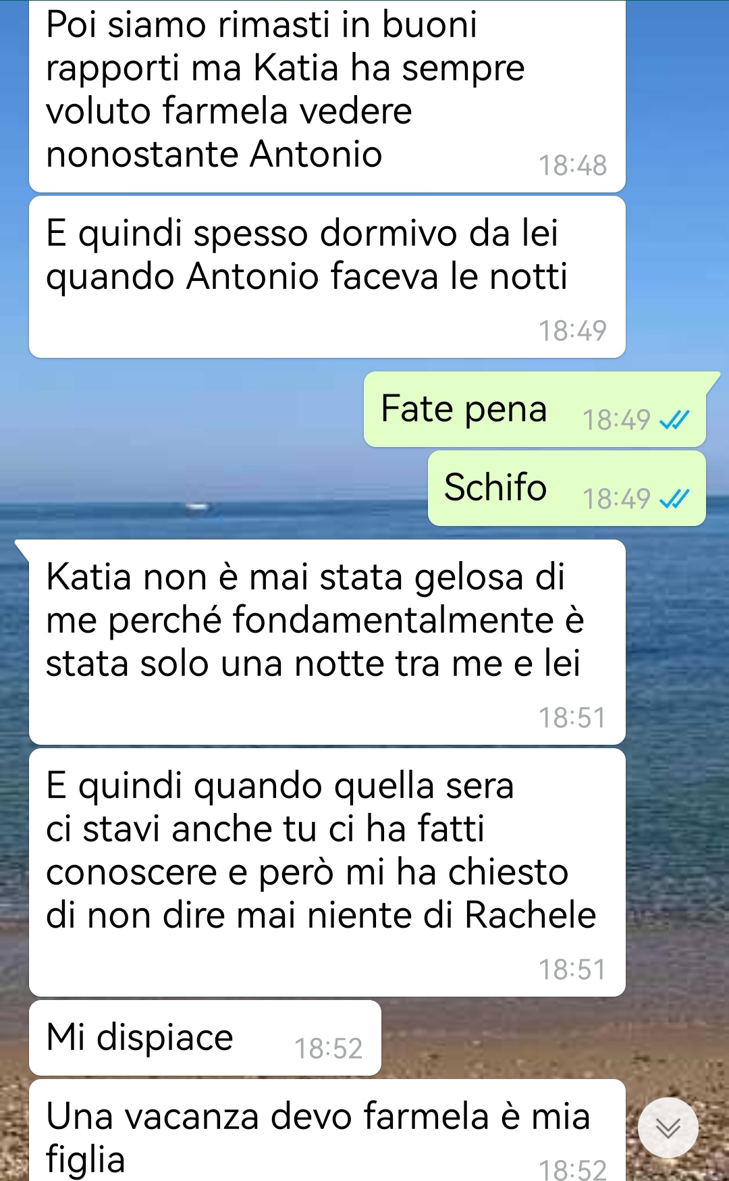Tap the 18:48 timestamp on the first message

tap(572, 165)
